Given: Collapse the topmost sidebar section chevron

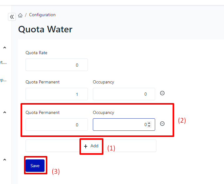Looking at the screenshot, I should (5, 48).
